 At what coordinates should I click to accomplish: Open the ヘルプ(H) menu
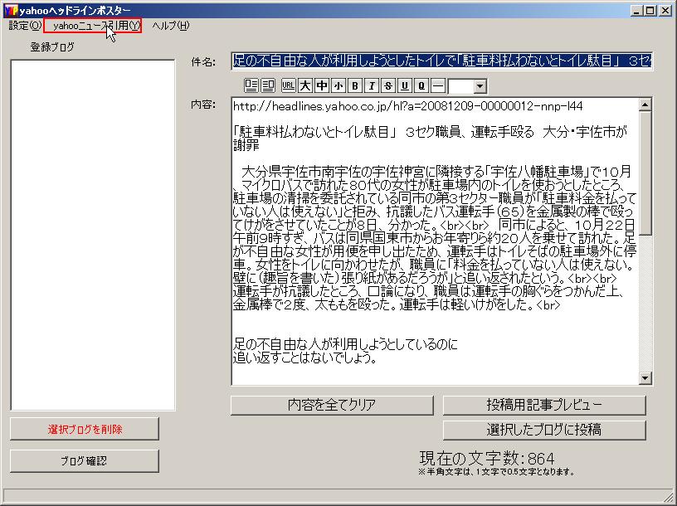coord(171,26)
